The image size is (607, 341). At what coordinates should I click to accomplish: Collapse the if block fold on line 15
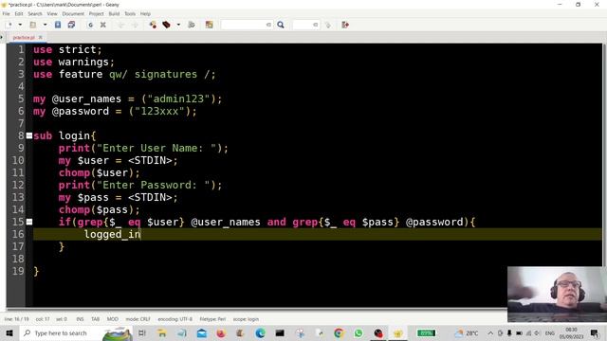tap(29, 222)
